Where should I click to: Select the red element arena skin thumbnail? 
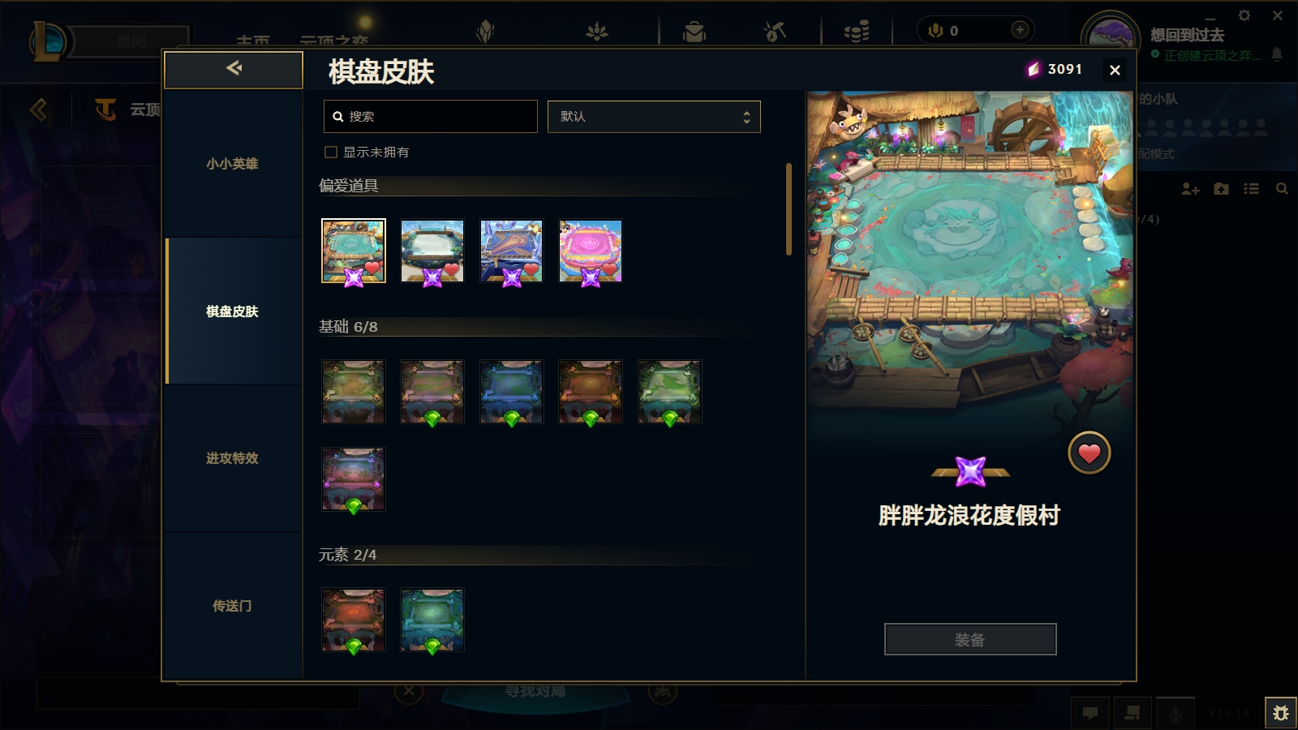(353, 620)
